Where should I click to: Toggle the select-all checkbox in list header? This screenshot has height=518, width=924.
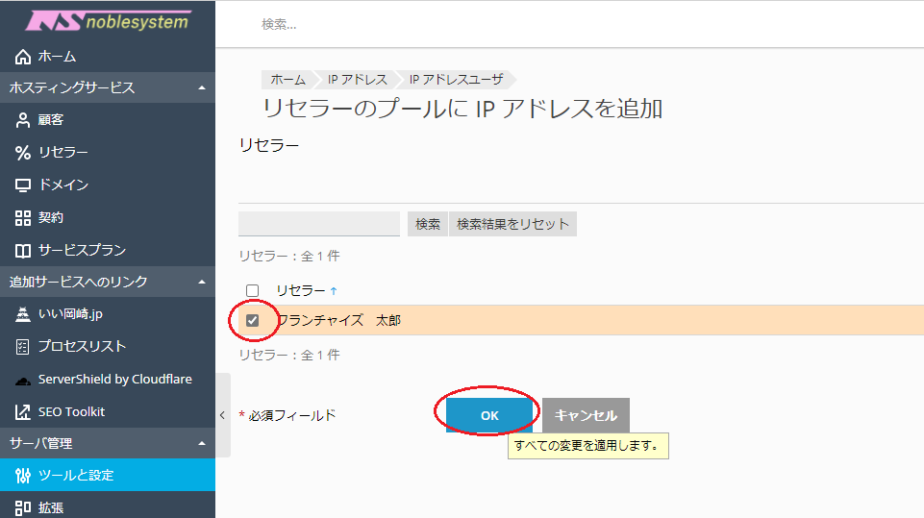(253, 290)
